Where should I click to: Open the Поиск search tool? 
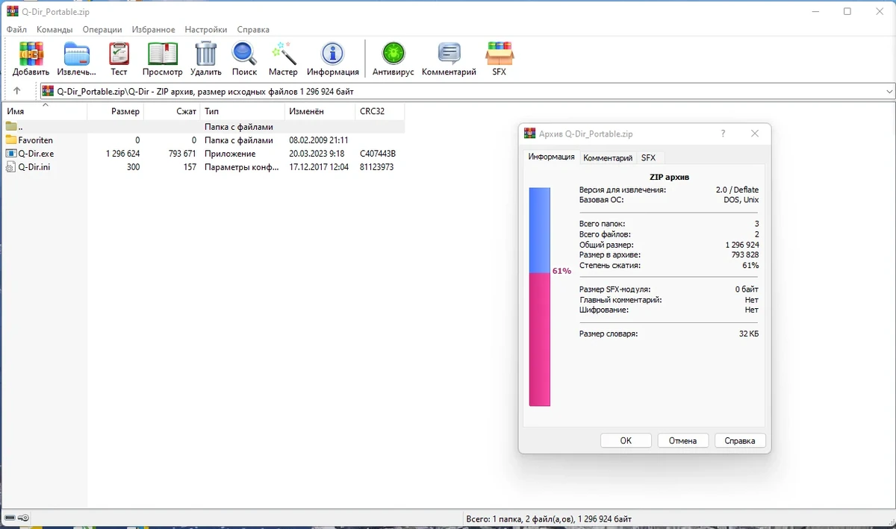click(244, 59)
